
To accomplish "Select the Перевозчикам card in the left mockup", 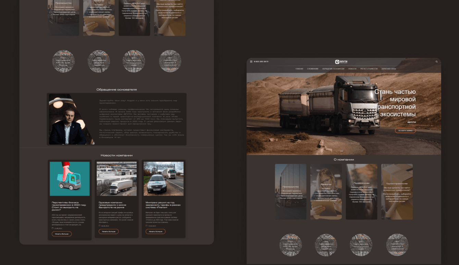I will 134,18.
